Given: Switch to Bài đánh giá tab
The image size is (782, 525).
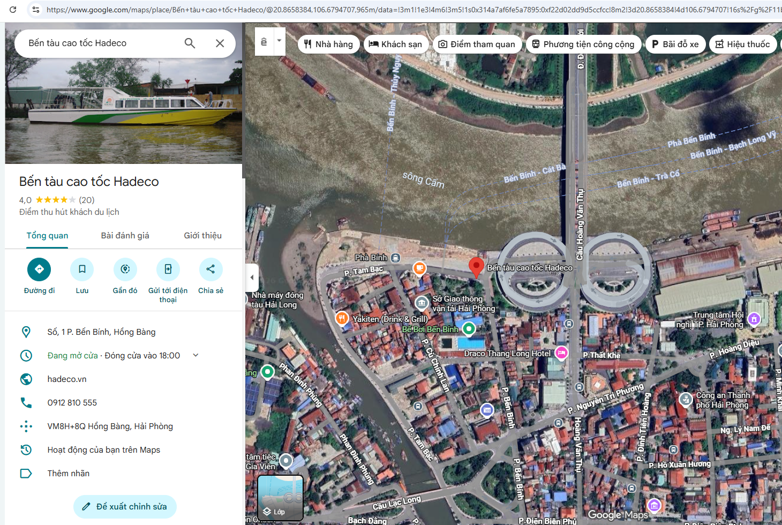Looking at the screenshot, I should [125, 236].
